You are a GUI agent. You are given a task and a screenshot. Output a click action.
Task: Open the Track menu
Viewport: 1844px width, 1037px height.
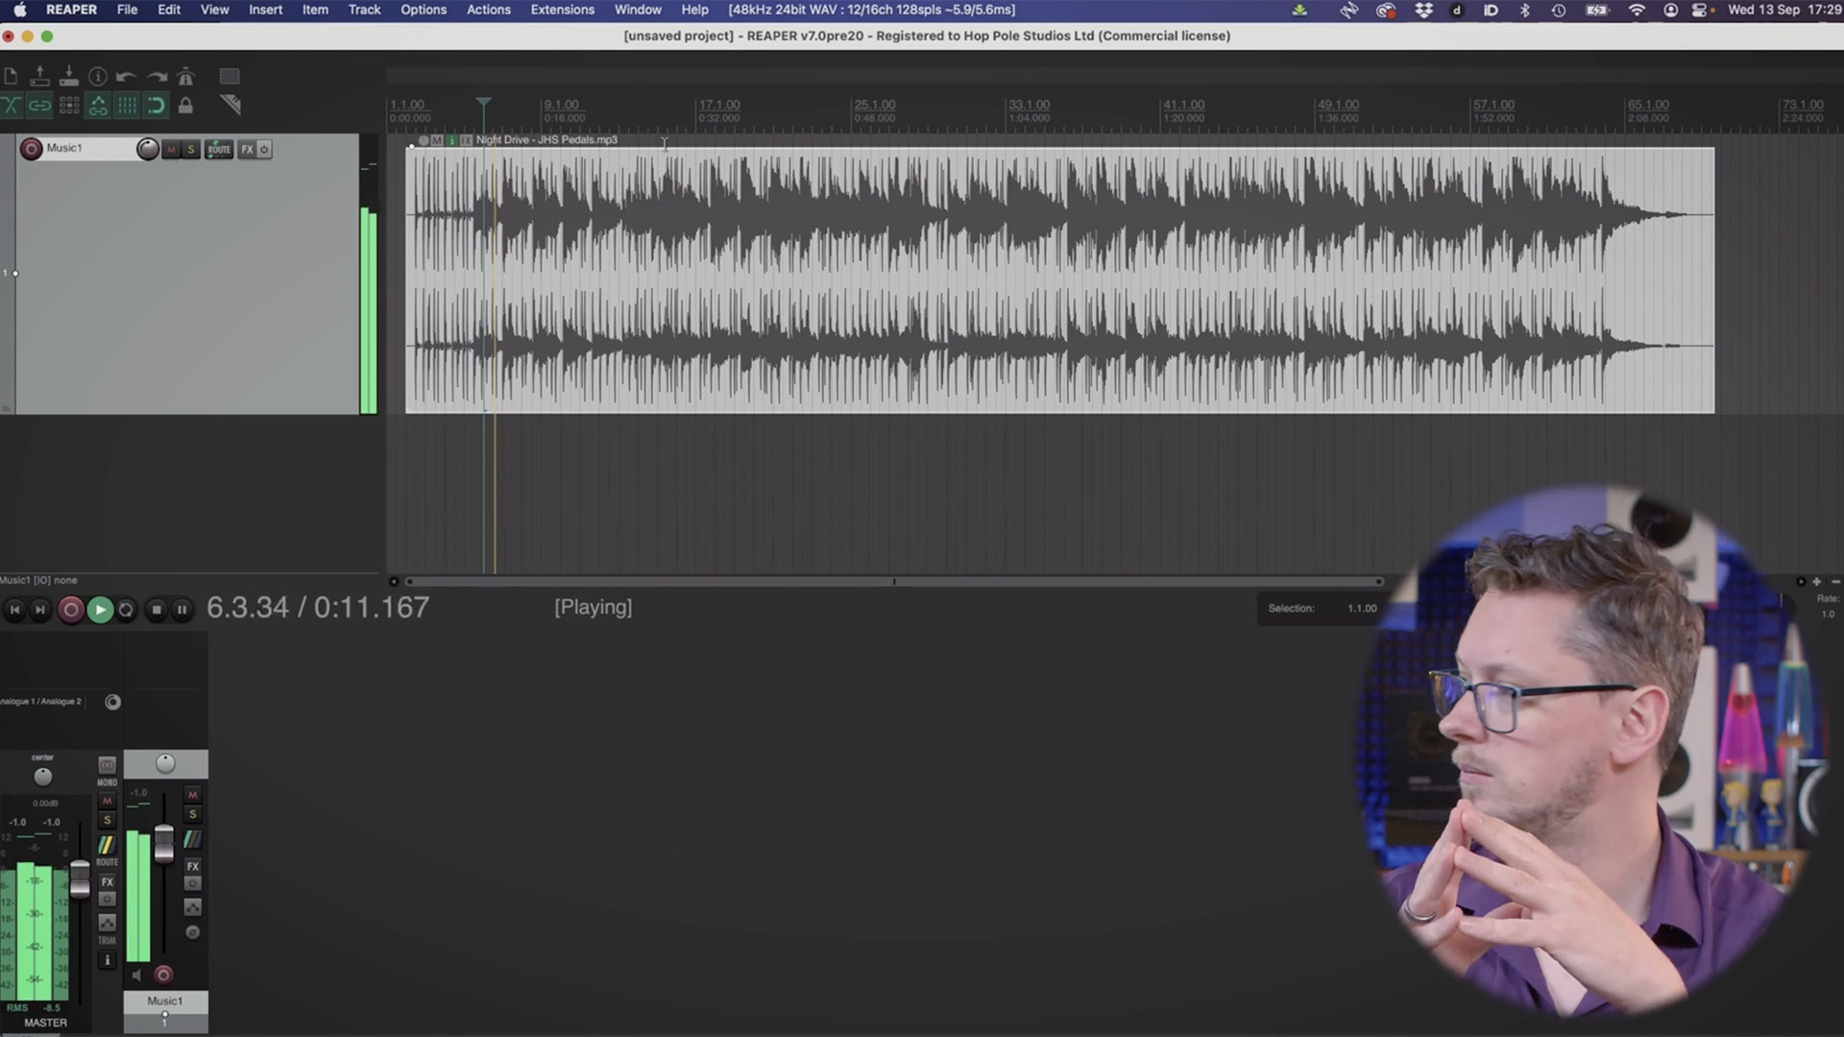364,10
